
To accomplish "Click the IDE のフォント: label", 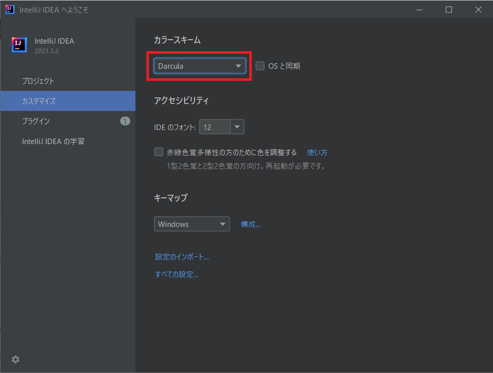I will [x=175, y=127].
